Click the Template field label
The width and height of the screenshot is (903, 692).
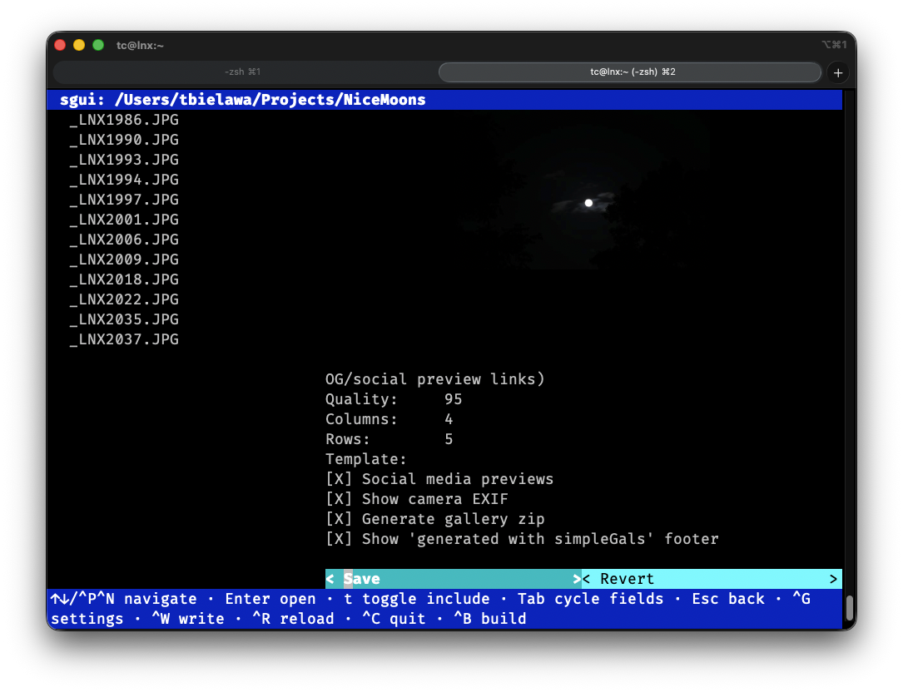tap(365, 459)
